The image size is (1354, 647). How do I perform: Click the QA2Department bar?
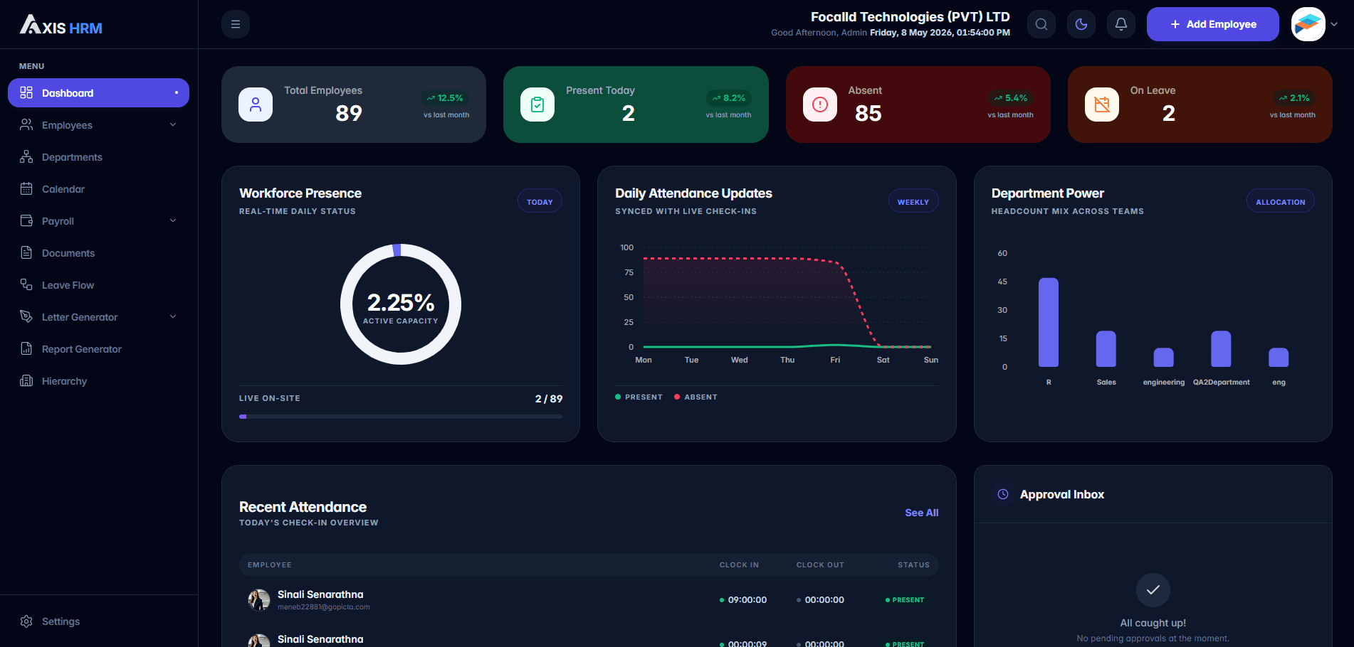pos(1221,349)
